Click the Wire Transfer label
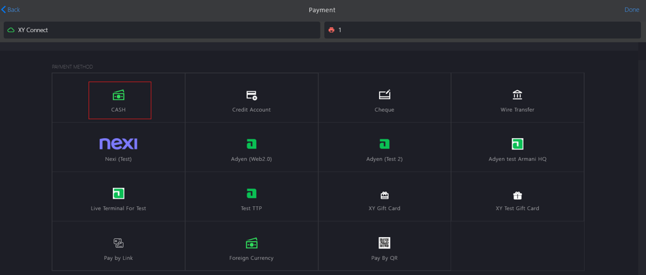Screen dimensions: 646x275 [517, 110]
